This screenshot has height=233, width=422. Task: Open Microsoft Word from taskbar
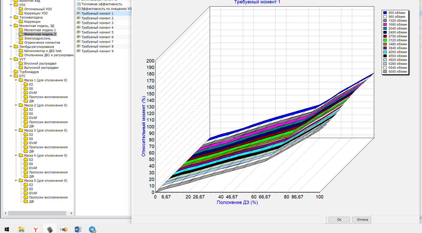78,229
